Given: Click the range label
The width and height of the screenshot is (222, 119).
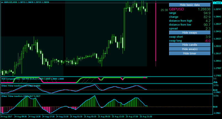Looking at the screenshot, I should pyautogui.click(x=172, y=13).
